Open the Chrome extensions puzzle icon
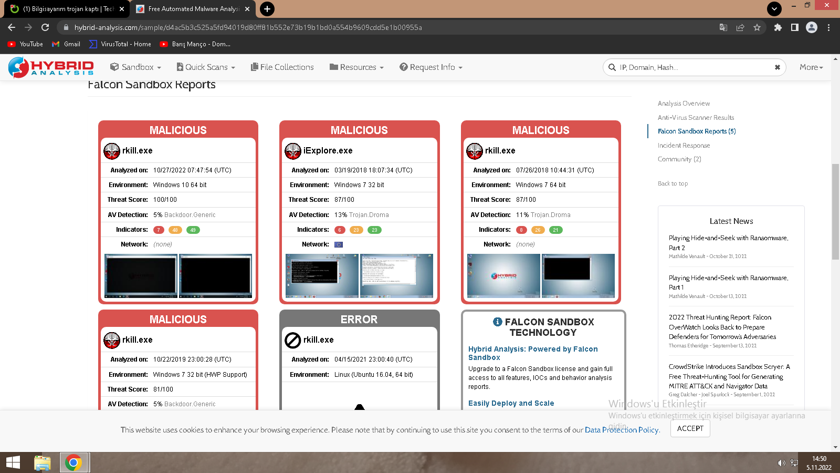Screen dimensions: 840x473 tap(778, 27)
